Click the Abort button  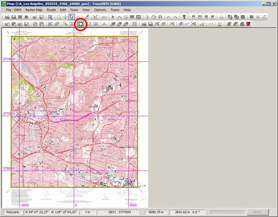point(257,212)
